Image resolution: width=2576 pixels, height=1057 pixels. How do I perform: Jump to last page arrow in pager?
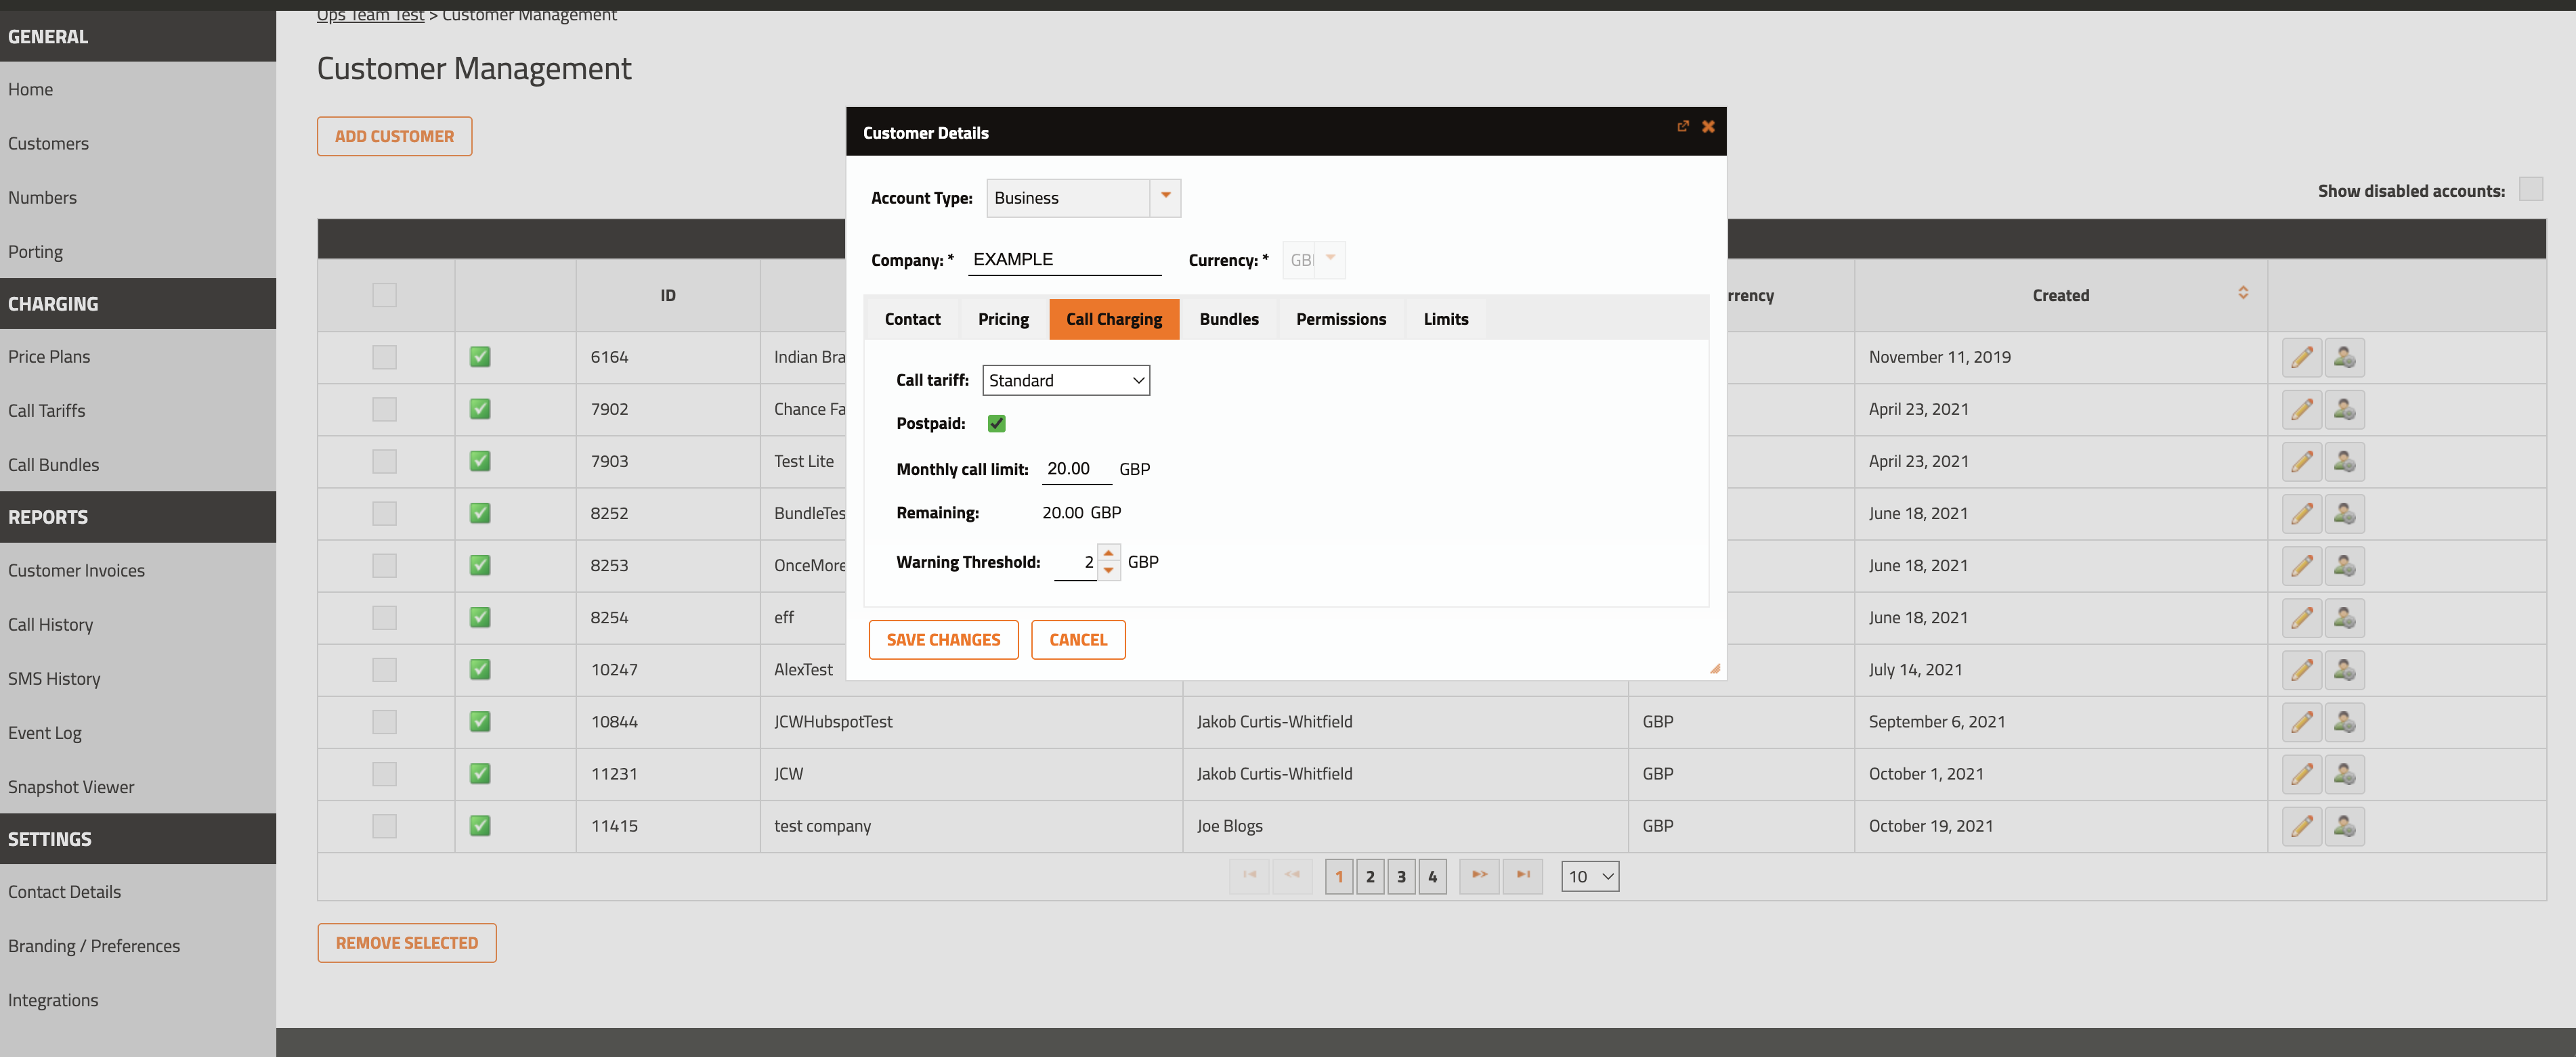(1522, 876)
